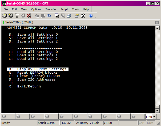Close the CRT window
161x126 pixels.
click(158, 3)
